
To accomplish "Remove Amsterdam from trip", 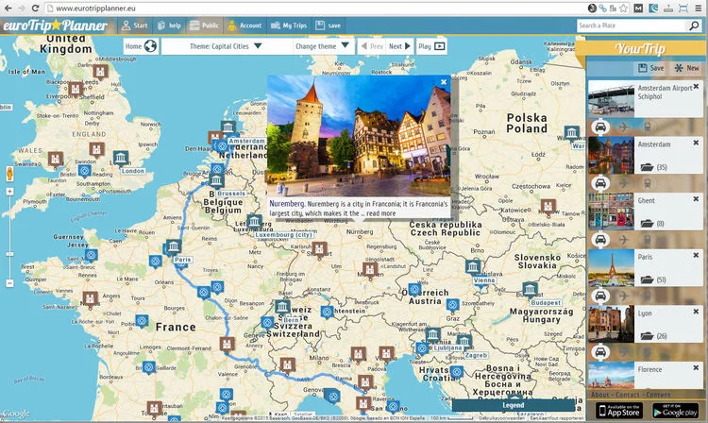I will click(x=696, y=143).
